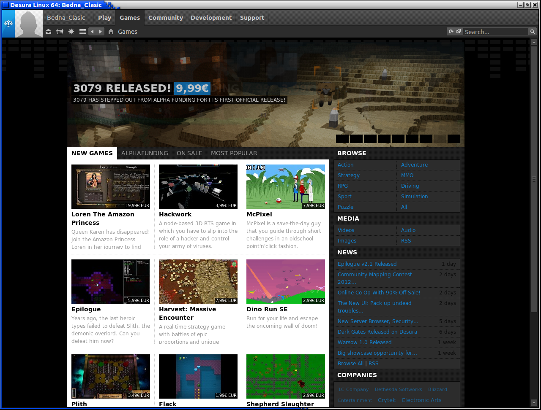Open Community Mapping Contest 2012 news
The width and height of the screenshot is (541, 410).
375,278
